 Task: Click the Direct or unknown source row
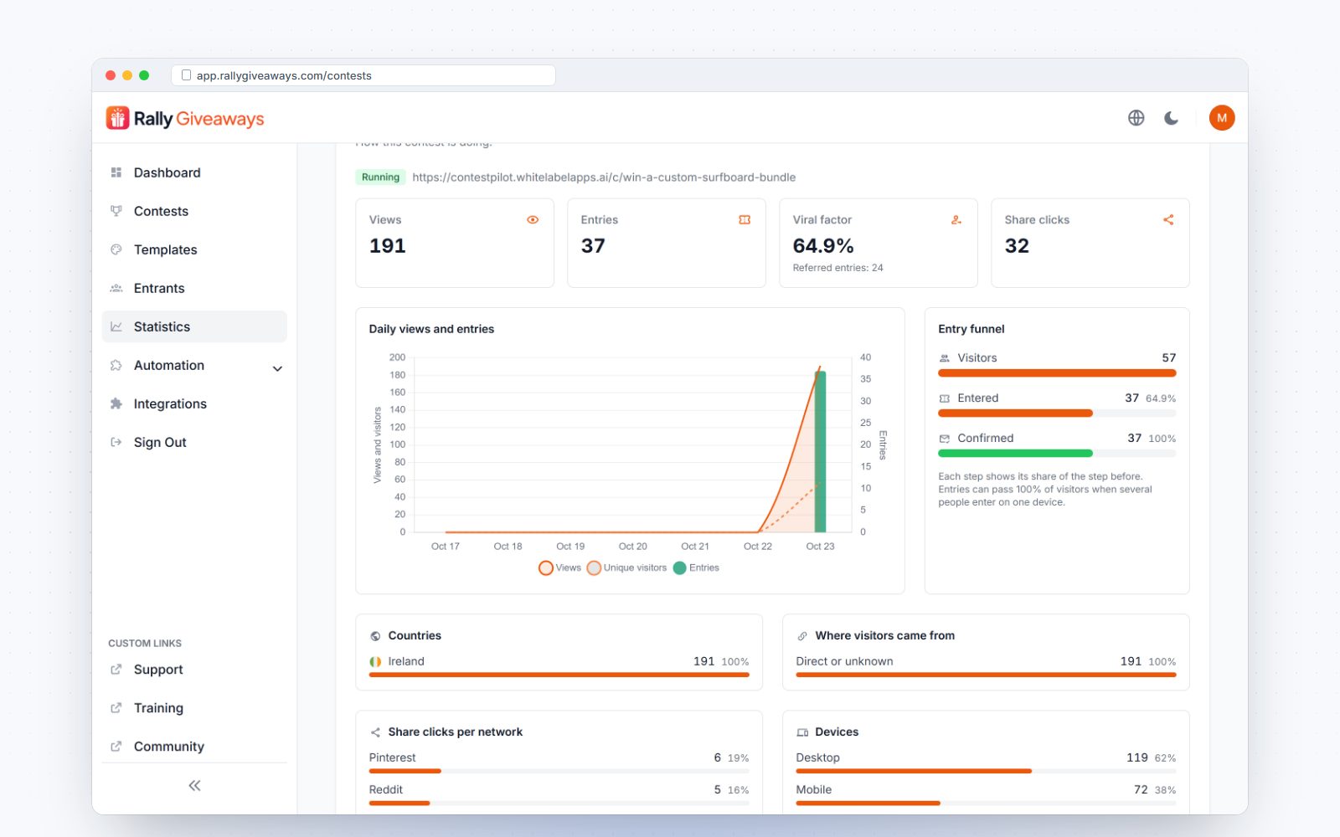[986, 666]
